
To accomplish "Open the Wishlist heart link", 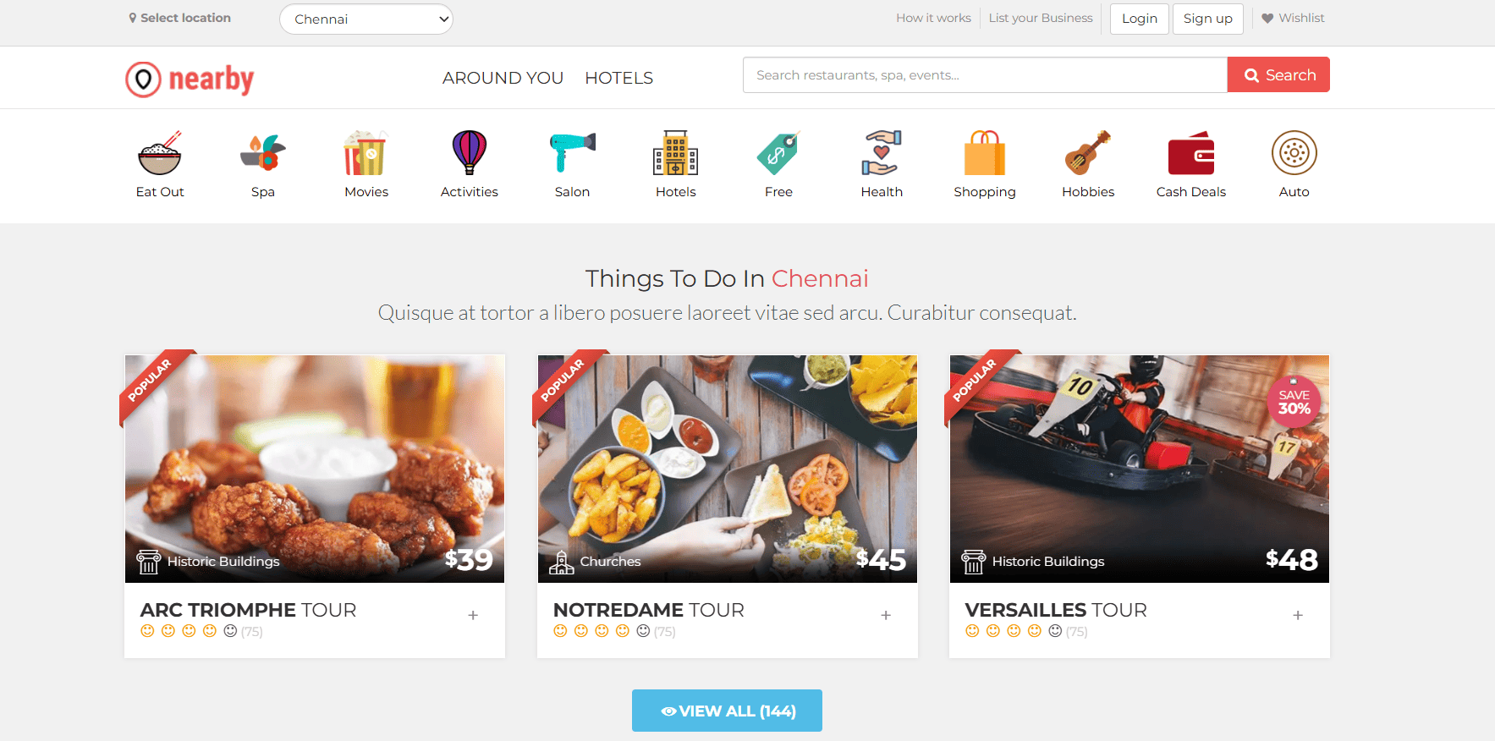I will coord(1293,18).
